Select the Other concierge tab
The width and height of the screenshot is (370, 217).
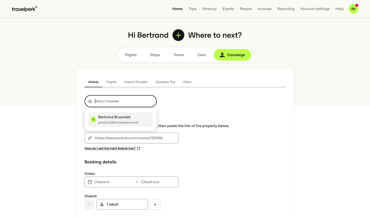point(187,82)
